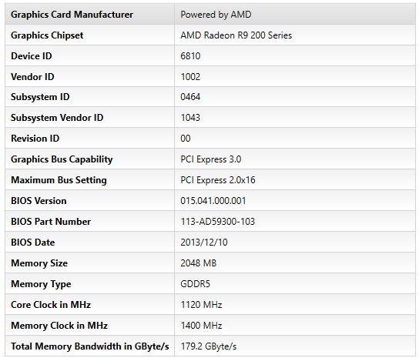Select the Graphics Chipset row label
The height and width of the screenshot is (358, 419).
(47, 35)
